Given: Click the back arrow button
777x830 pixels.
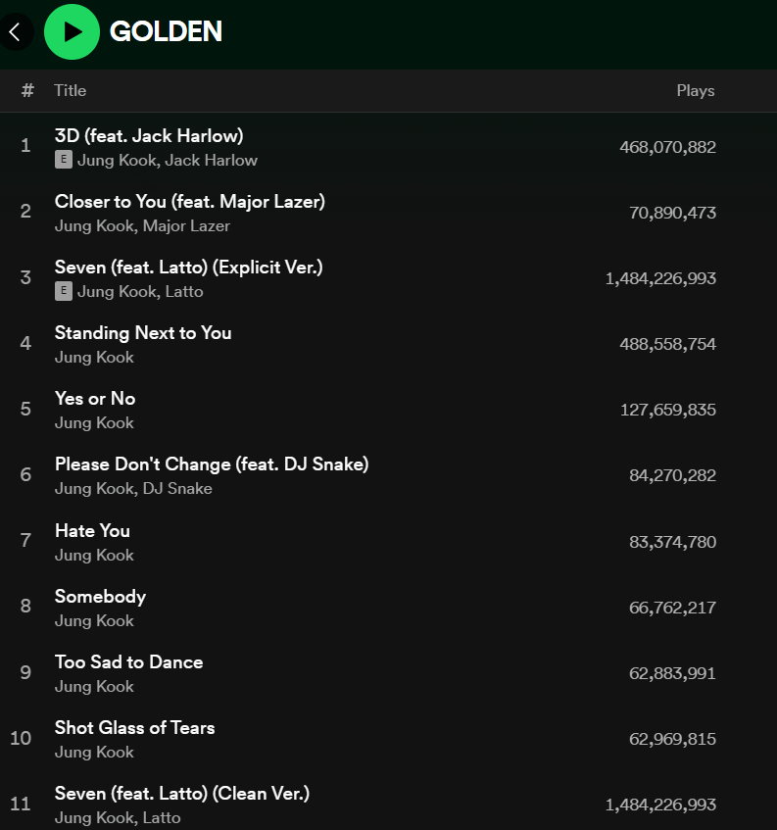Looking at the screenshot, I should click(15, 31).
